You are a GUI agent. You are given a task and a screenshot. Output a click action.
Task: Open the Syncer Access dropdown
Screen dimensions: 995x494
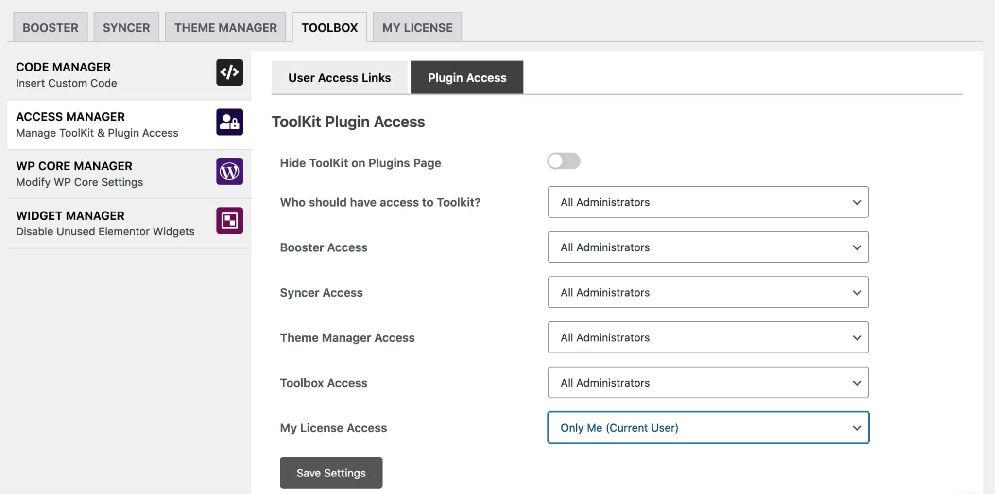click(708, 292)
